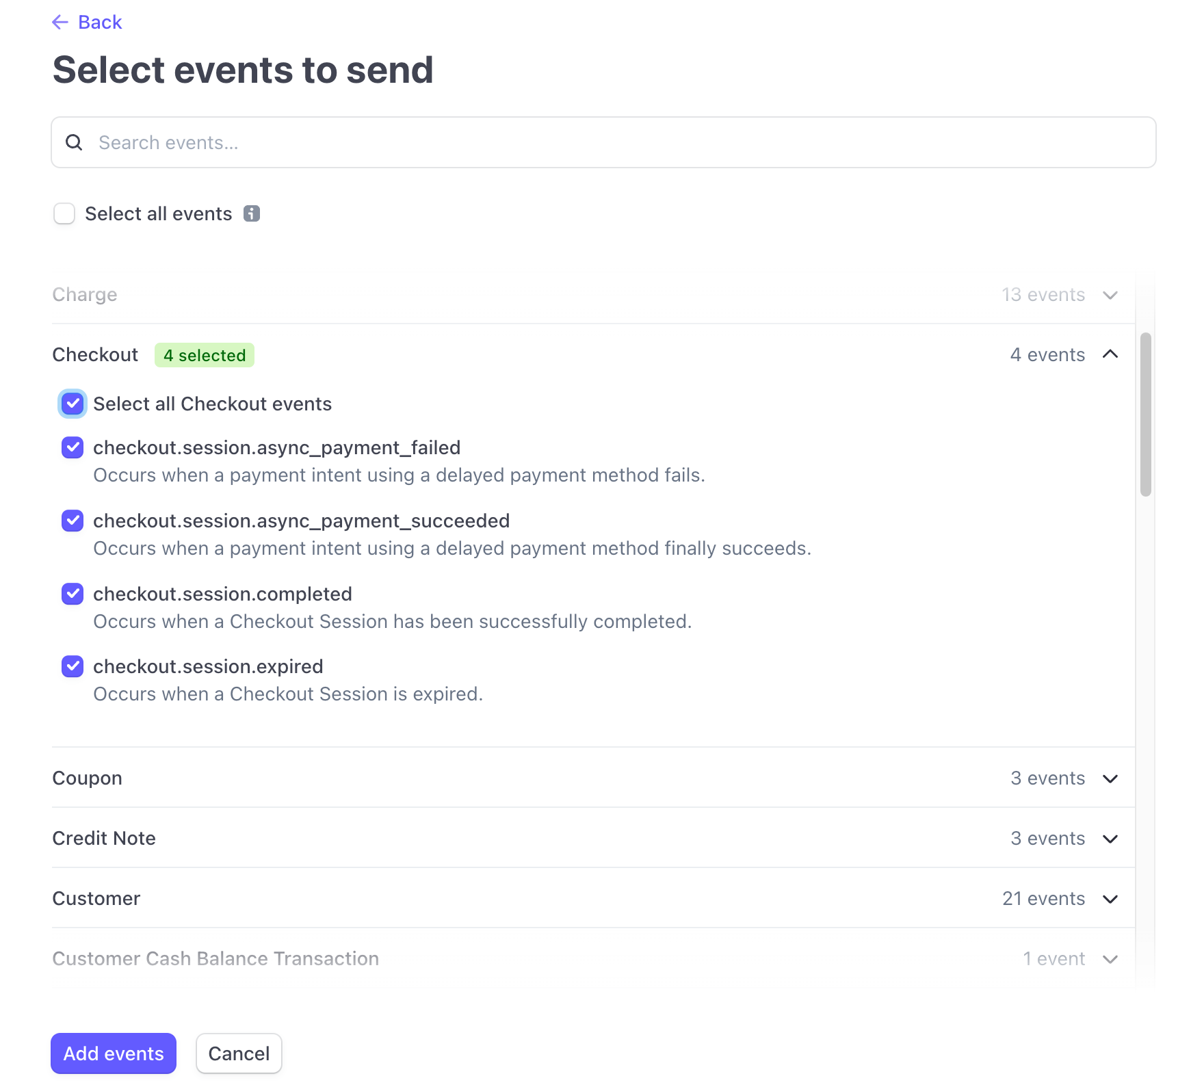Toggle the Select all events checkbox
The image size is (1204, 1089).
click(x=64, y=213)
